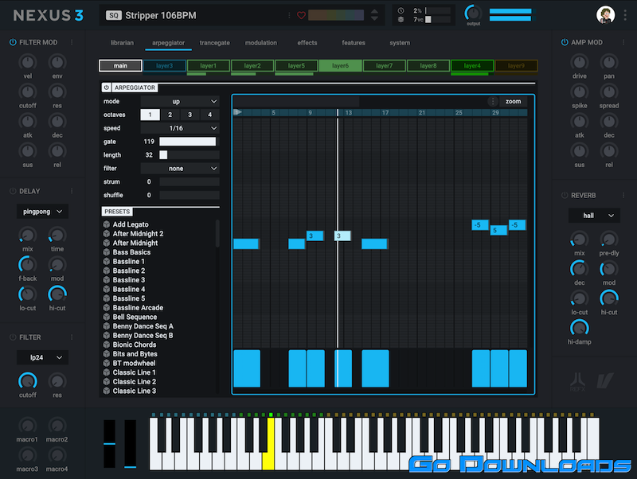Click the Amp Mod drive knob
637x479 pixels.
(x=580, y=62)
